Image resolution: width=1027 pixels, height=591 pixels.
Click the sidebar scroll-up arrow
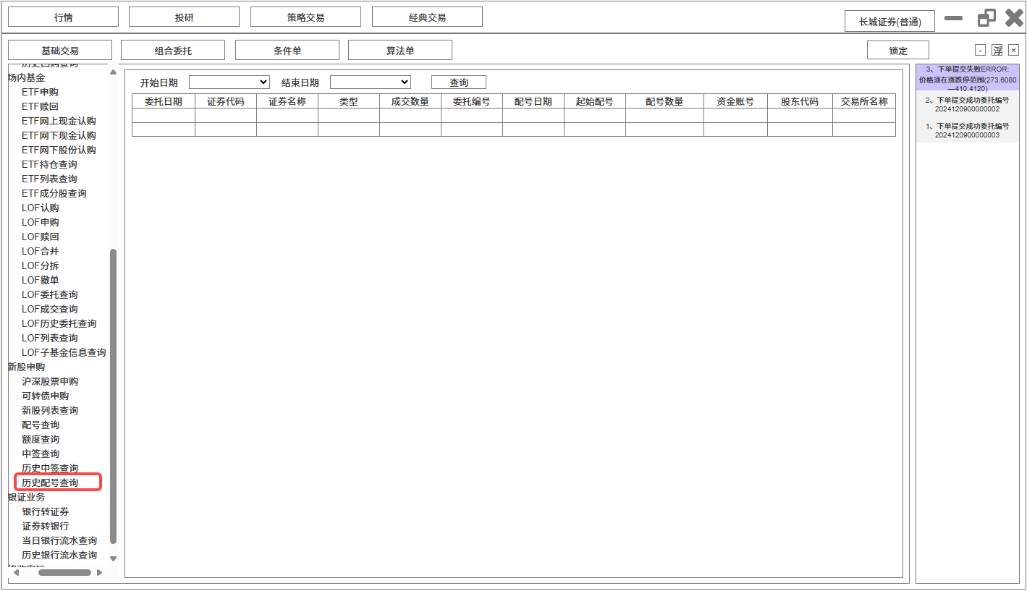[113, 72]
